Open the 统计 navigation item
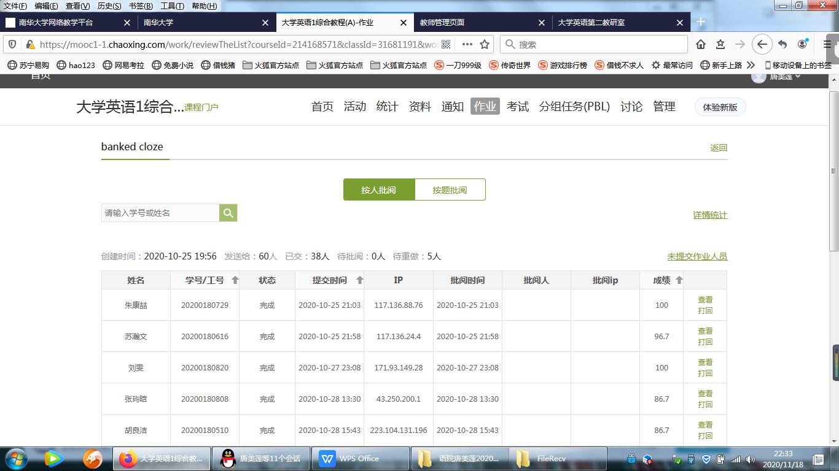The width and height of the screenshot is (839, 471). (387, 107)
